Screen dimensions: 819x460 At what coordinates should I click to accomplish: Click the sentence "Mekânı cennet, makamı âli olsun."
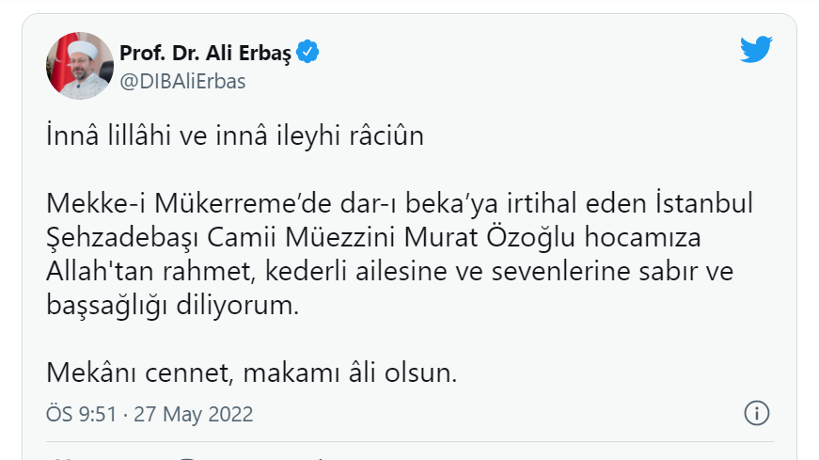coord(252,373)
